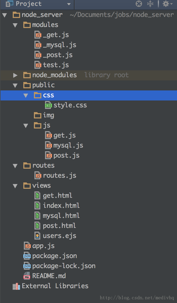Viewport: 177px width, 303px height.
Task: Select routes.js in the routes folder
Action: 60,176
